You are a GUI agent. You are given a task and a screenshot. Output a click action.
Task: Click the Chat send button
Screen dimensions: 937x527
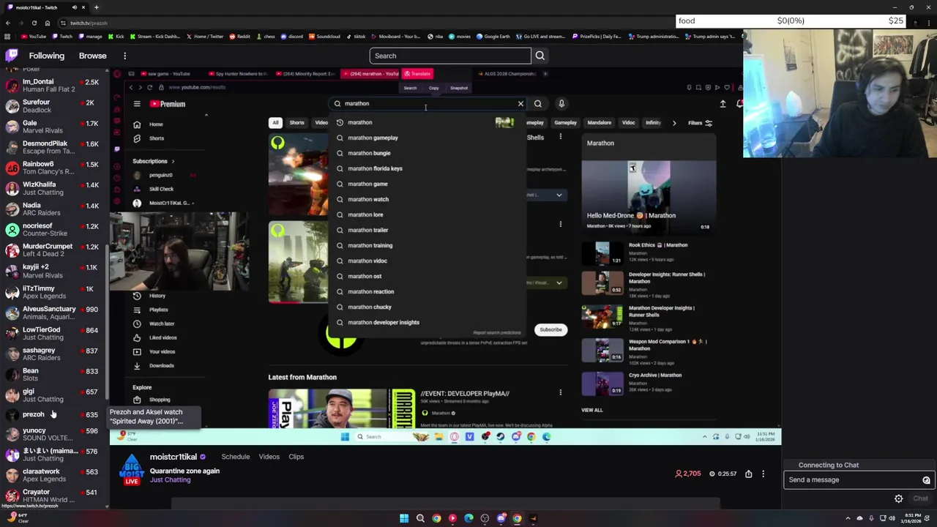click(x=920, y=498)
